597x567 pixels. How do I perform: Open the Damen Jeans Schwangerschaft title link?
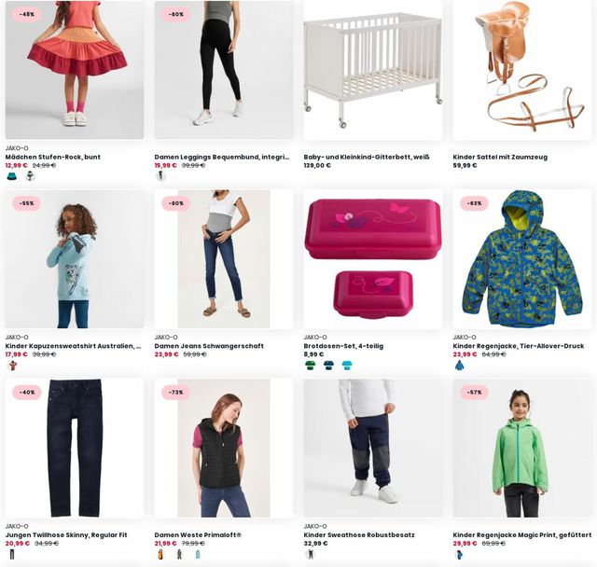point(209,346)
